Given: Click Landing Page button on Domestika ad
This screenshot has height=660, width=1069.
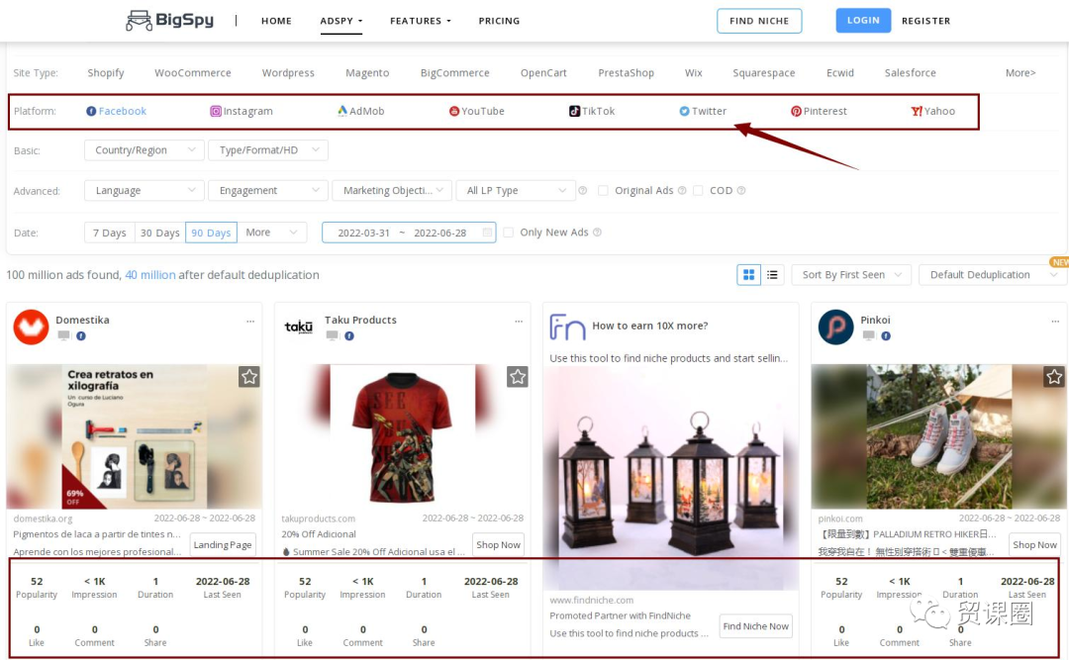Looking at the screenshot, I should coord(223,545).
